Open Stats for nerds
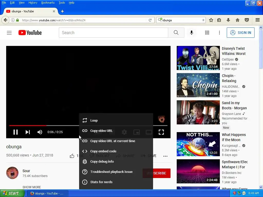 pyautogui.click(x=116, y=182)
